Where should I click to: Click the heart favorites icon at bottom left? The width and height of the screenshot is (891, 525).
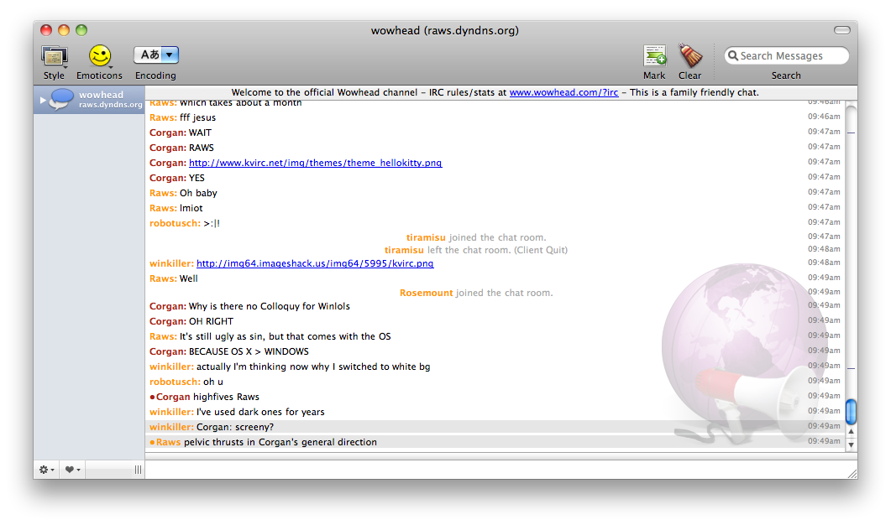(72, 470)
